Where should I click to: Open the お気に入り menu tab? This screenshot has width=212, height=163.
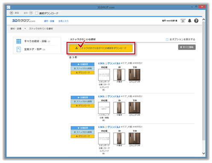pos(64,21)
